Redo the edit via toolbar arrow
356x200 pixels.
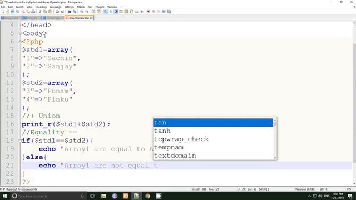62,12
